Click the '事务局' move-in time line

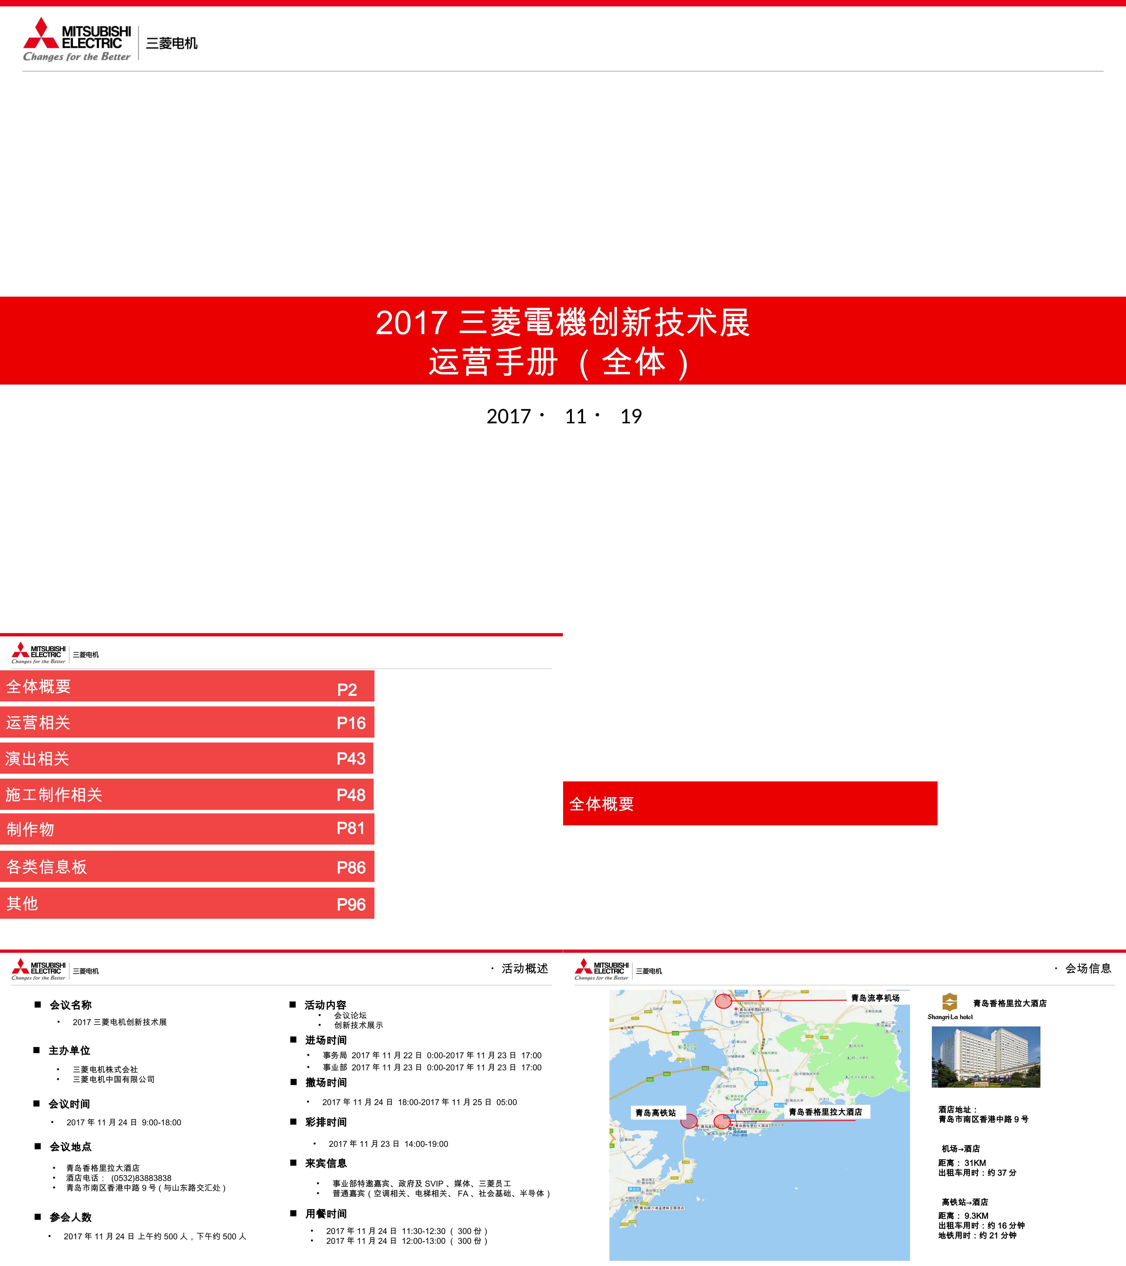(432, 1055)
